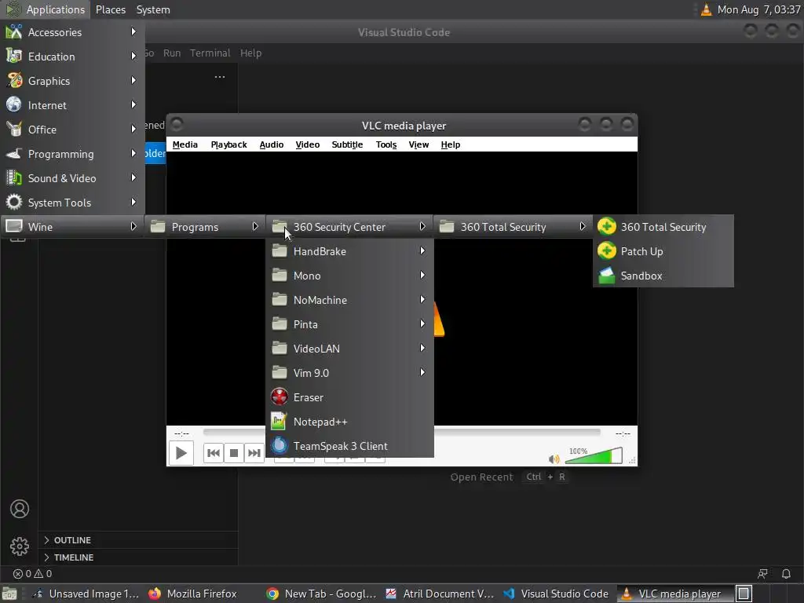Launch Eraser from Programs menu
The image size is (804, 603).
[x=349, y=397]
